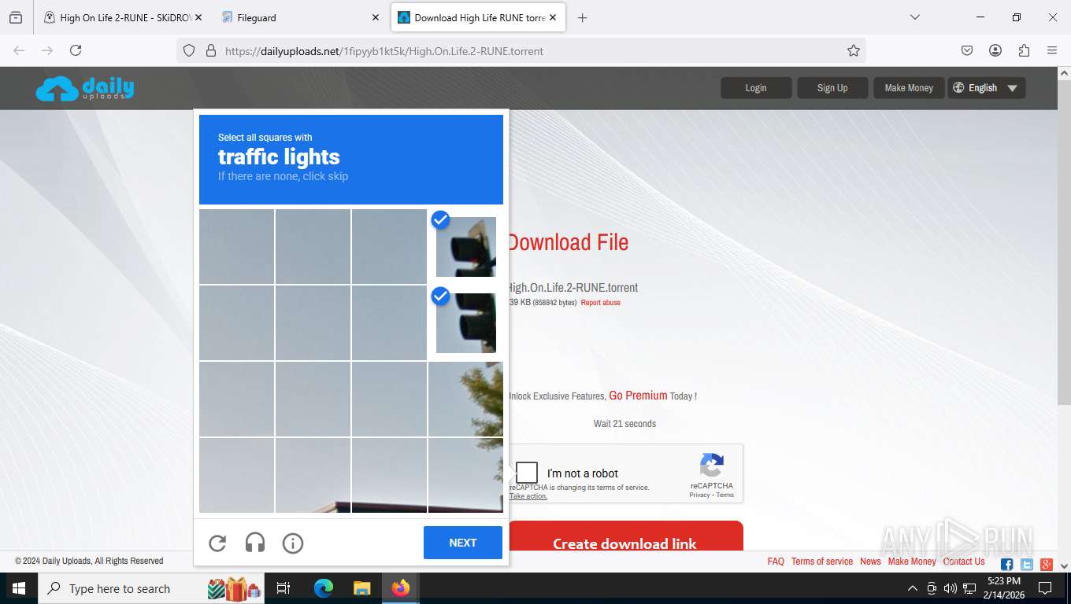
Task: Open the Make Money page
Action: point(909,88)
